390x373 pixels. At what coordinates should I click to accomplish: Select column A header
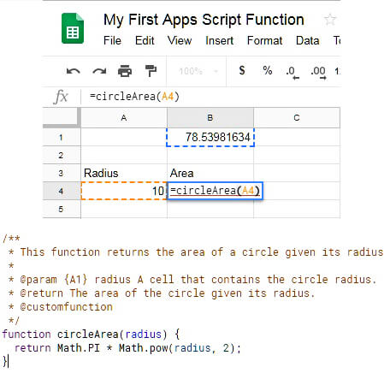coord(124,118)
